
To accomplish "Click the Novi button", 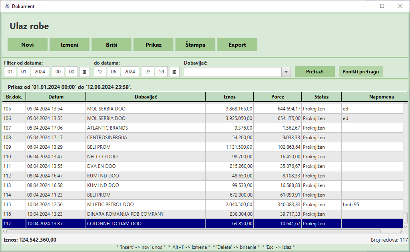I will (28, 45).
